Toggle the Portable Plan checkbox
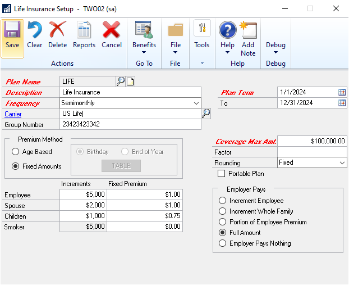This screenshot has width=349, height=285. tap(221, 174)
